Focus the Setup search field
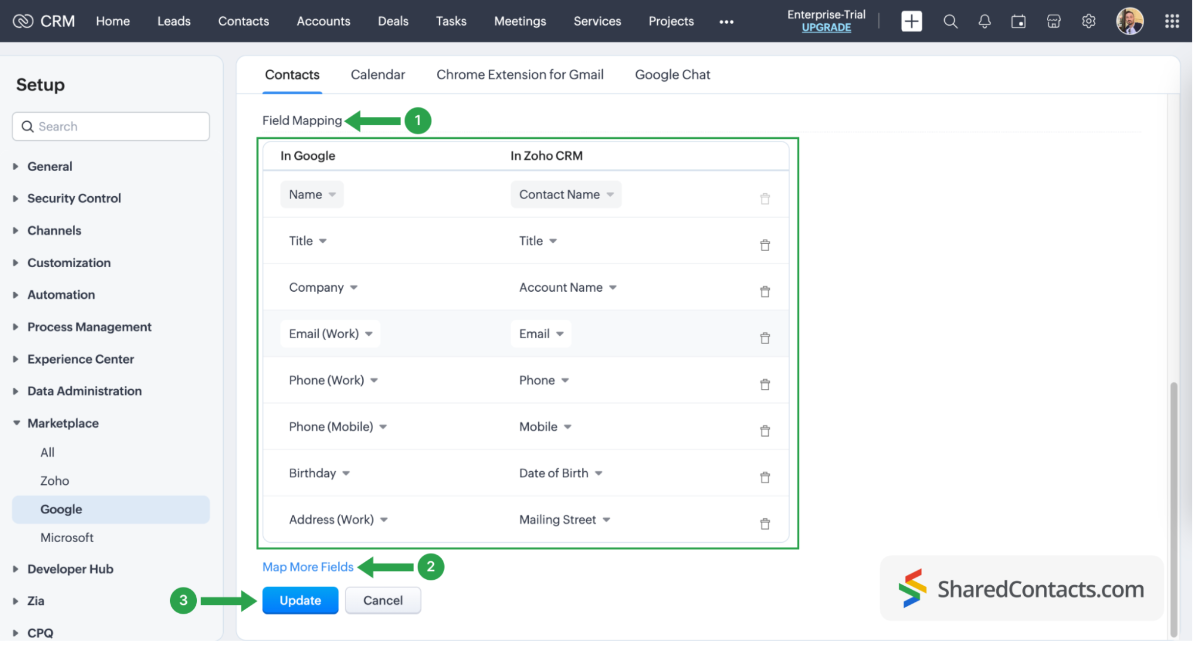This screenshot has width=1193, height=671. pos(111,126)
